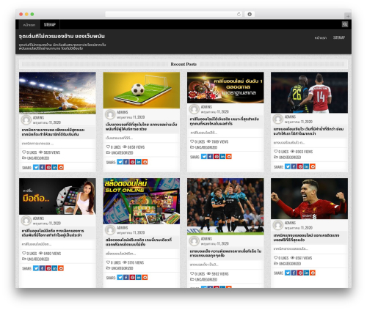Click ADMINS author on the Slot Online post

click(123, 228)
